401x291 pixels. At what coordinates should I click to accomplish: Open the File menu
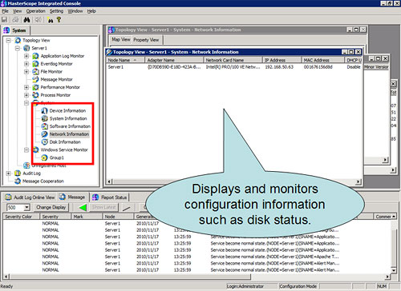[x=5, y=11]
